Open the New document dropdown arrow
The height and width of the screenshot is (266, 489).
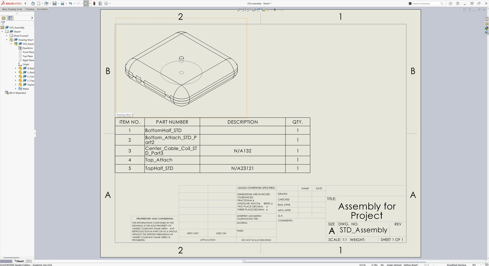pos(42,4)
